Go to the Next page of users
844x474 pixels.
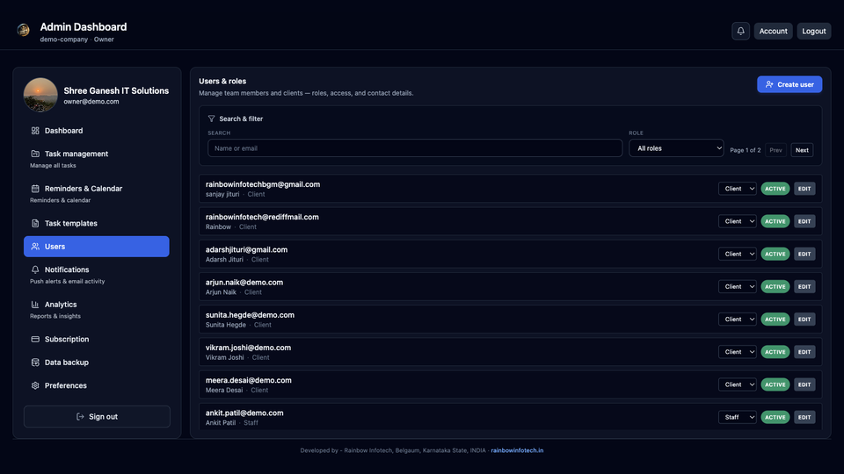(x=802, y=150)
